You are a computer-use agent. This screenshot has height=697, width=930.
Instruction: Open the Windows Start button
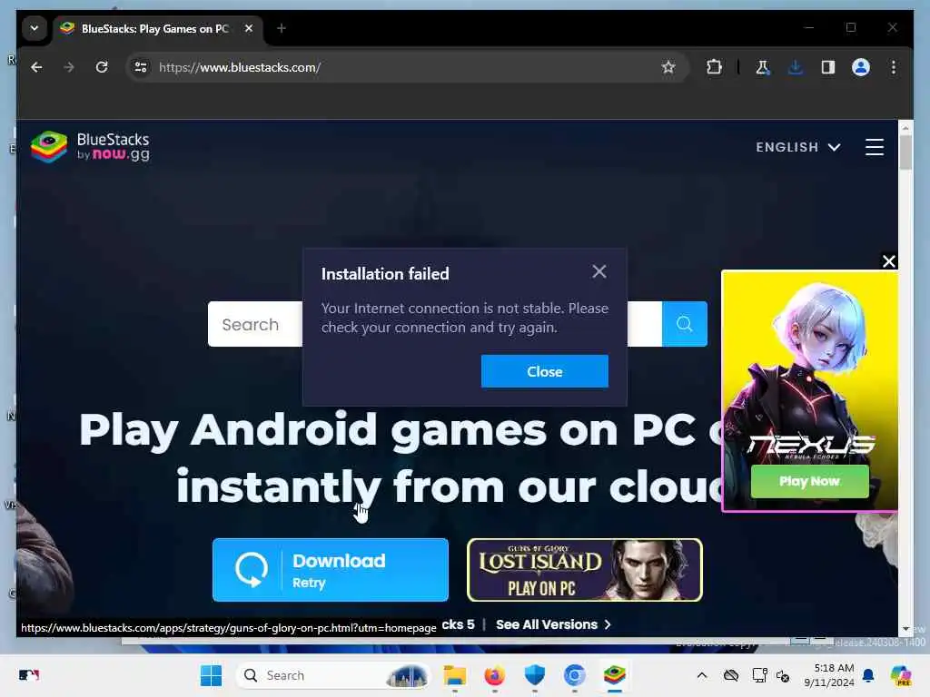pyautogui.click(x=211, y=675)
